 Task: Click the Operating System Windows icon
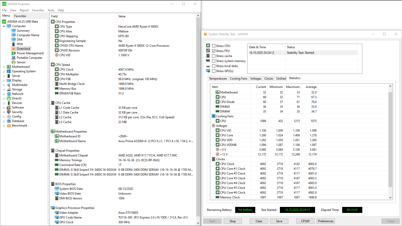coord(9,71)
